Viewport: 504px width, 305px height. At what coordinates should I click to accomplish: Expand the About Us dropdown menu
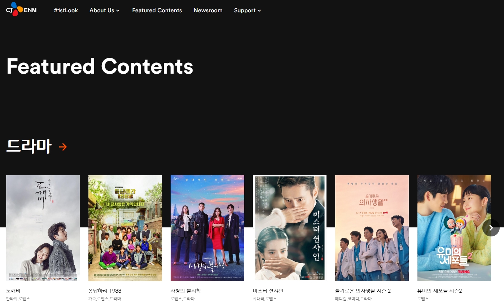click(x=104, y=10)
